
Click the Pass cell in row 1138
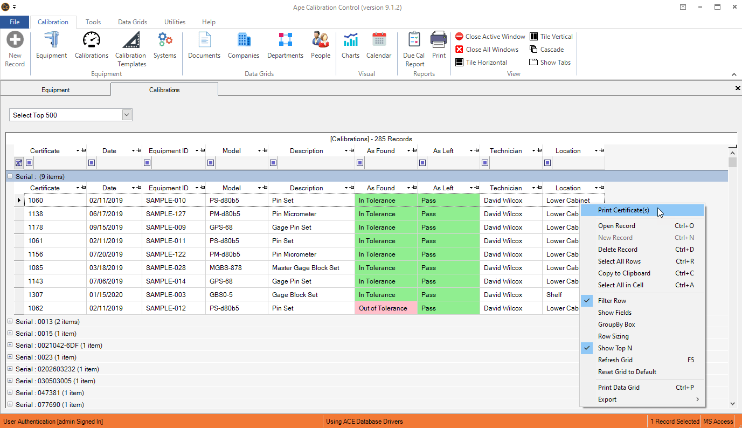[448, 214]
